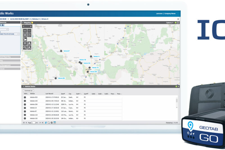The width and height of the screenshot is (225, 150).
Task: Open vehicle list settings gear
Action: (x=52, y=123)
